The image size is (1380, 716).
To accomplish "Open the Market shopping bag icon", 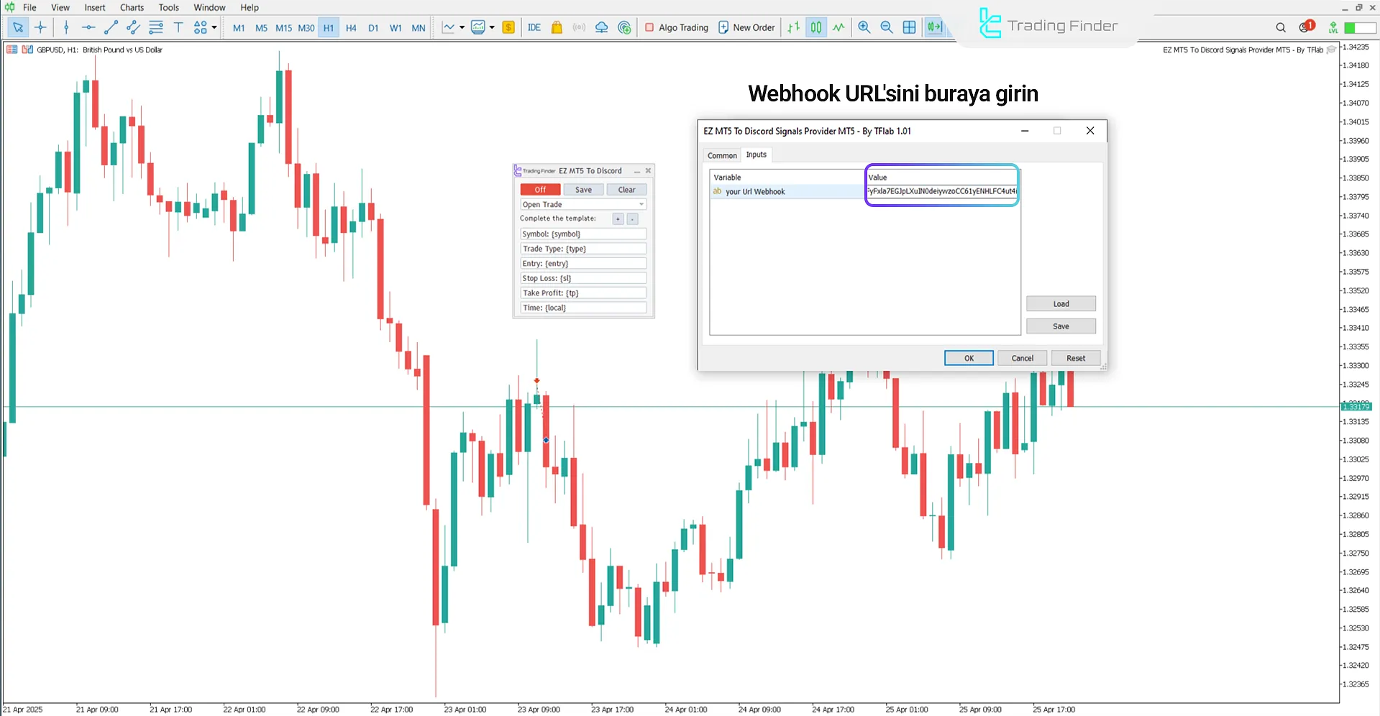I will coord(557,27).
